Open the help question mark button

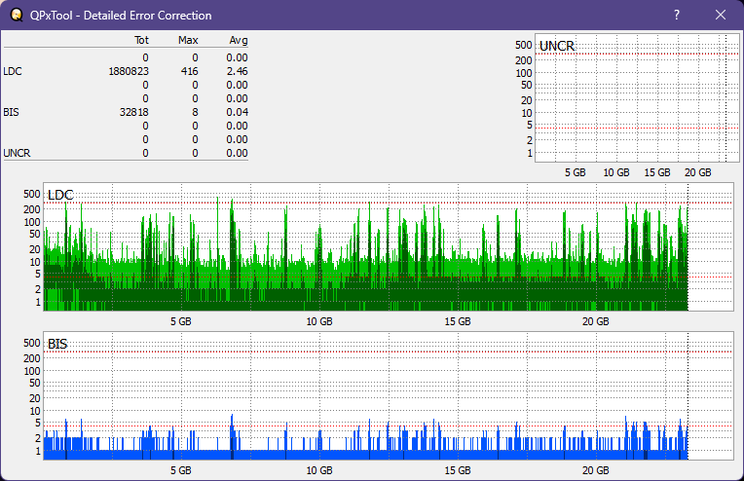(x=677, y=15)
